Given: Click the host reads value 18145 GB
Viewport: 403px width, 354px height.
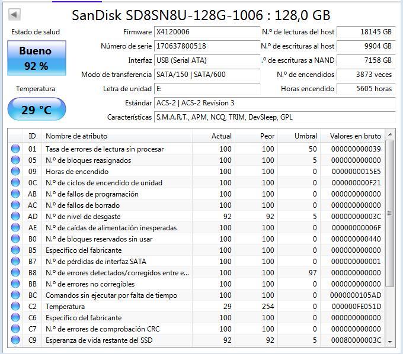Looking at the screenshot, I should [366, 32].
